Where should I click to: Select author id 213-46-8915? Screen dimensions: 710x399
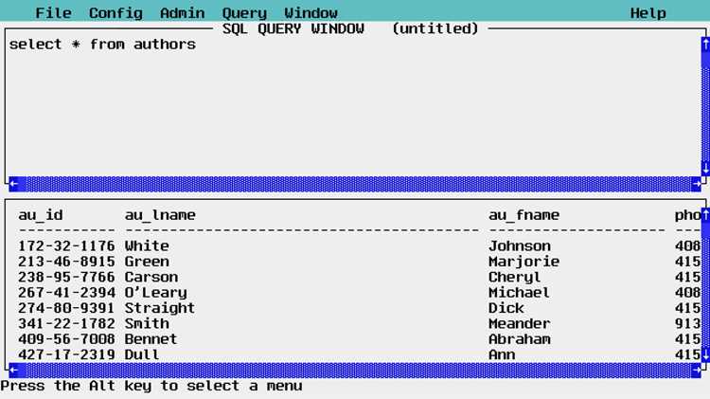pyautogui.click(x=66, y=262)
